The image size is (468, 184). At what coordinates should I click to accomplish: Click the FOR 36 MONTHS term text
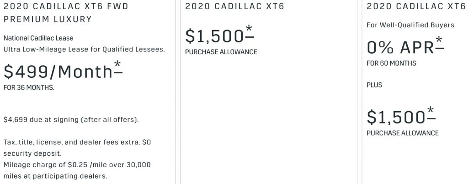[29, 88]
